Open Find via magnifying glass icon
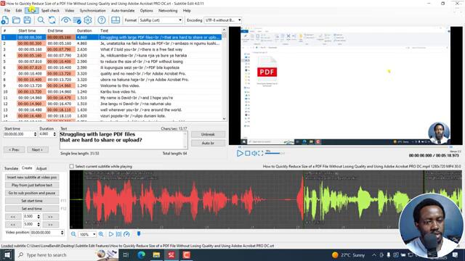 (x=41, y=20)
